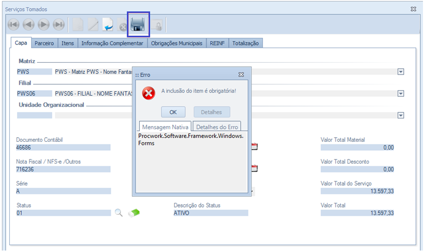424x251 pixels.
Task: Click the Detalhes button
Action: point(211,112)
